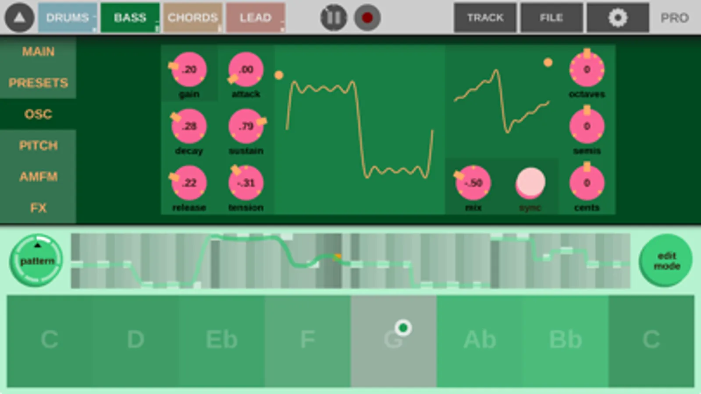Click the up-arrow triangle icon in top-left

[19, 18]
